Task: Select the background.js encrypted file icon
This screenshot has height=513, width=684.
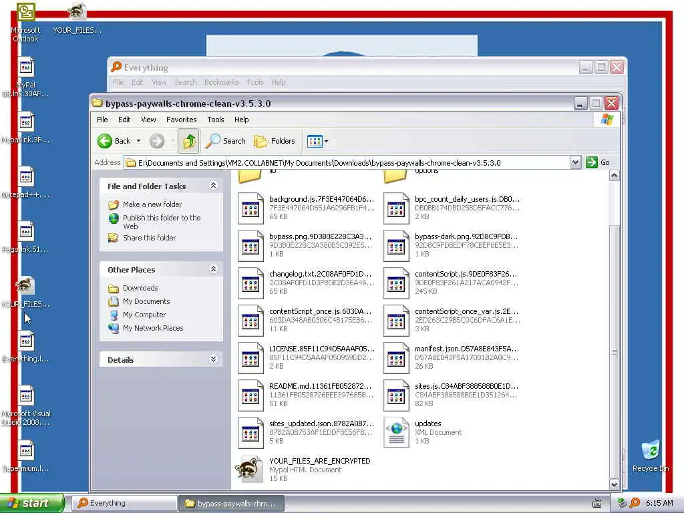Action: 250,208
